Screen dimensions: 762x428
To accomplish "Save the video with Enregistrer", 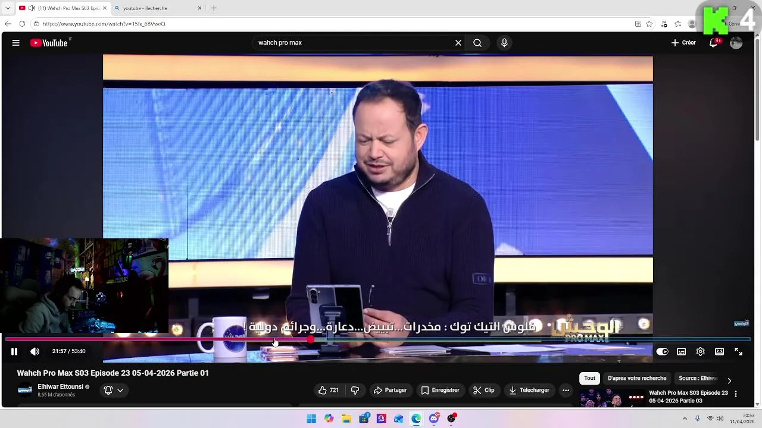I will [440, 390].
